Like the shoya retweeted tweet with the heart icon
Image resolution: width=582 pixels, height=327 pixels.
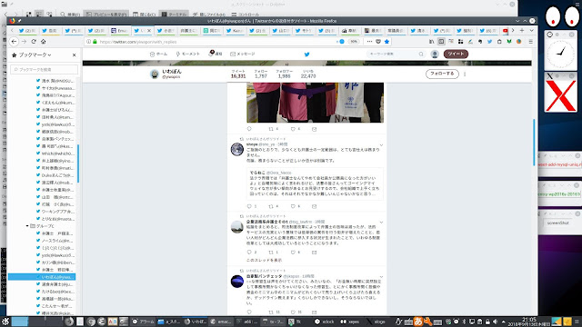293,206
